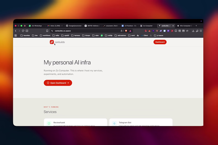The image size is (218, 145).
Task: Click the red Dashboard header button
Action: (x=160, y=42)
